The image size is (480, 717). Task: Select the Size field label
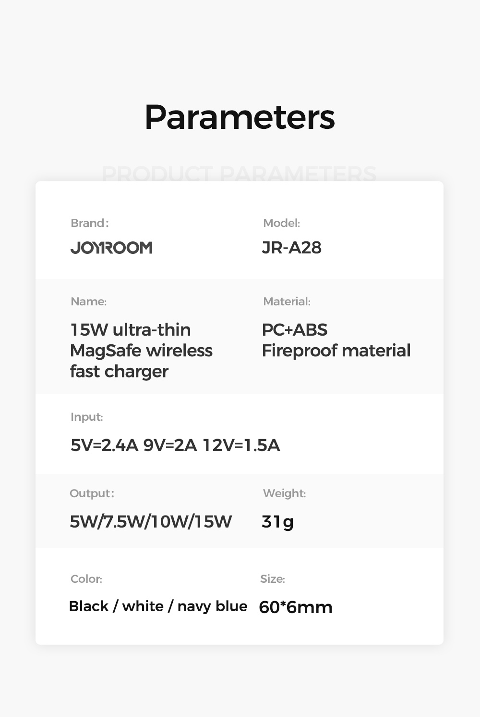click(x=273, y=579)
